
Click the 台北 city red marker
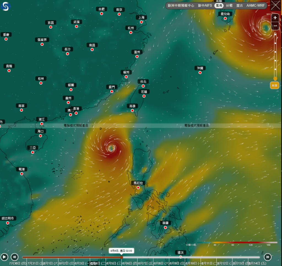coord(143,86)
